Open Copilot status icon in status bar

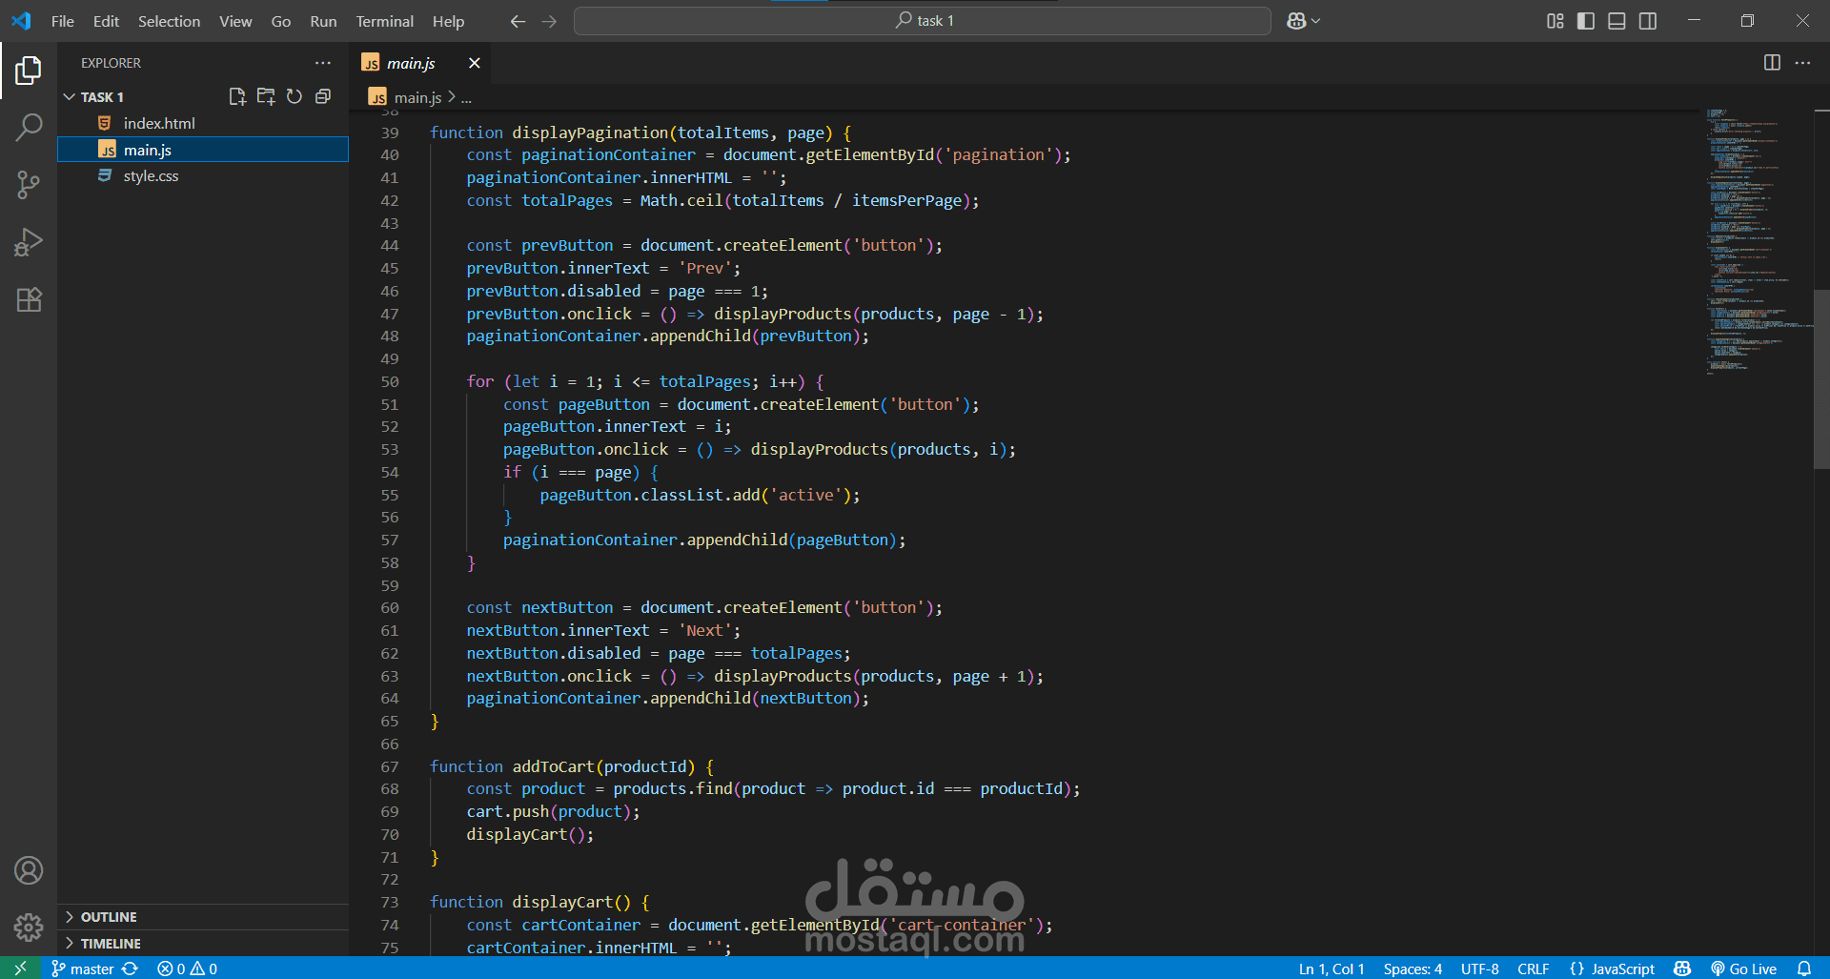point(1682,969)
